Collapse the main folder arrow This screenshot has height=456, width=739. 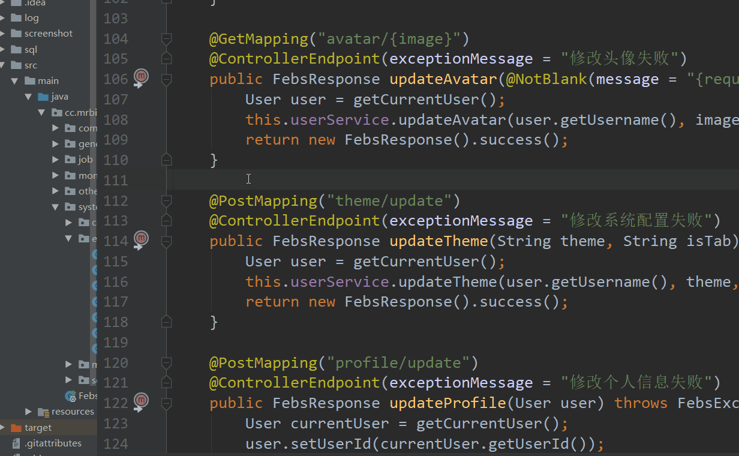point(14,81)
